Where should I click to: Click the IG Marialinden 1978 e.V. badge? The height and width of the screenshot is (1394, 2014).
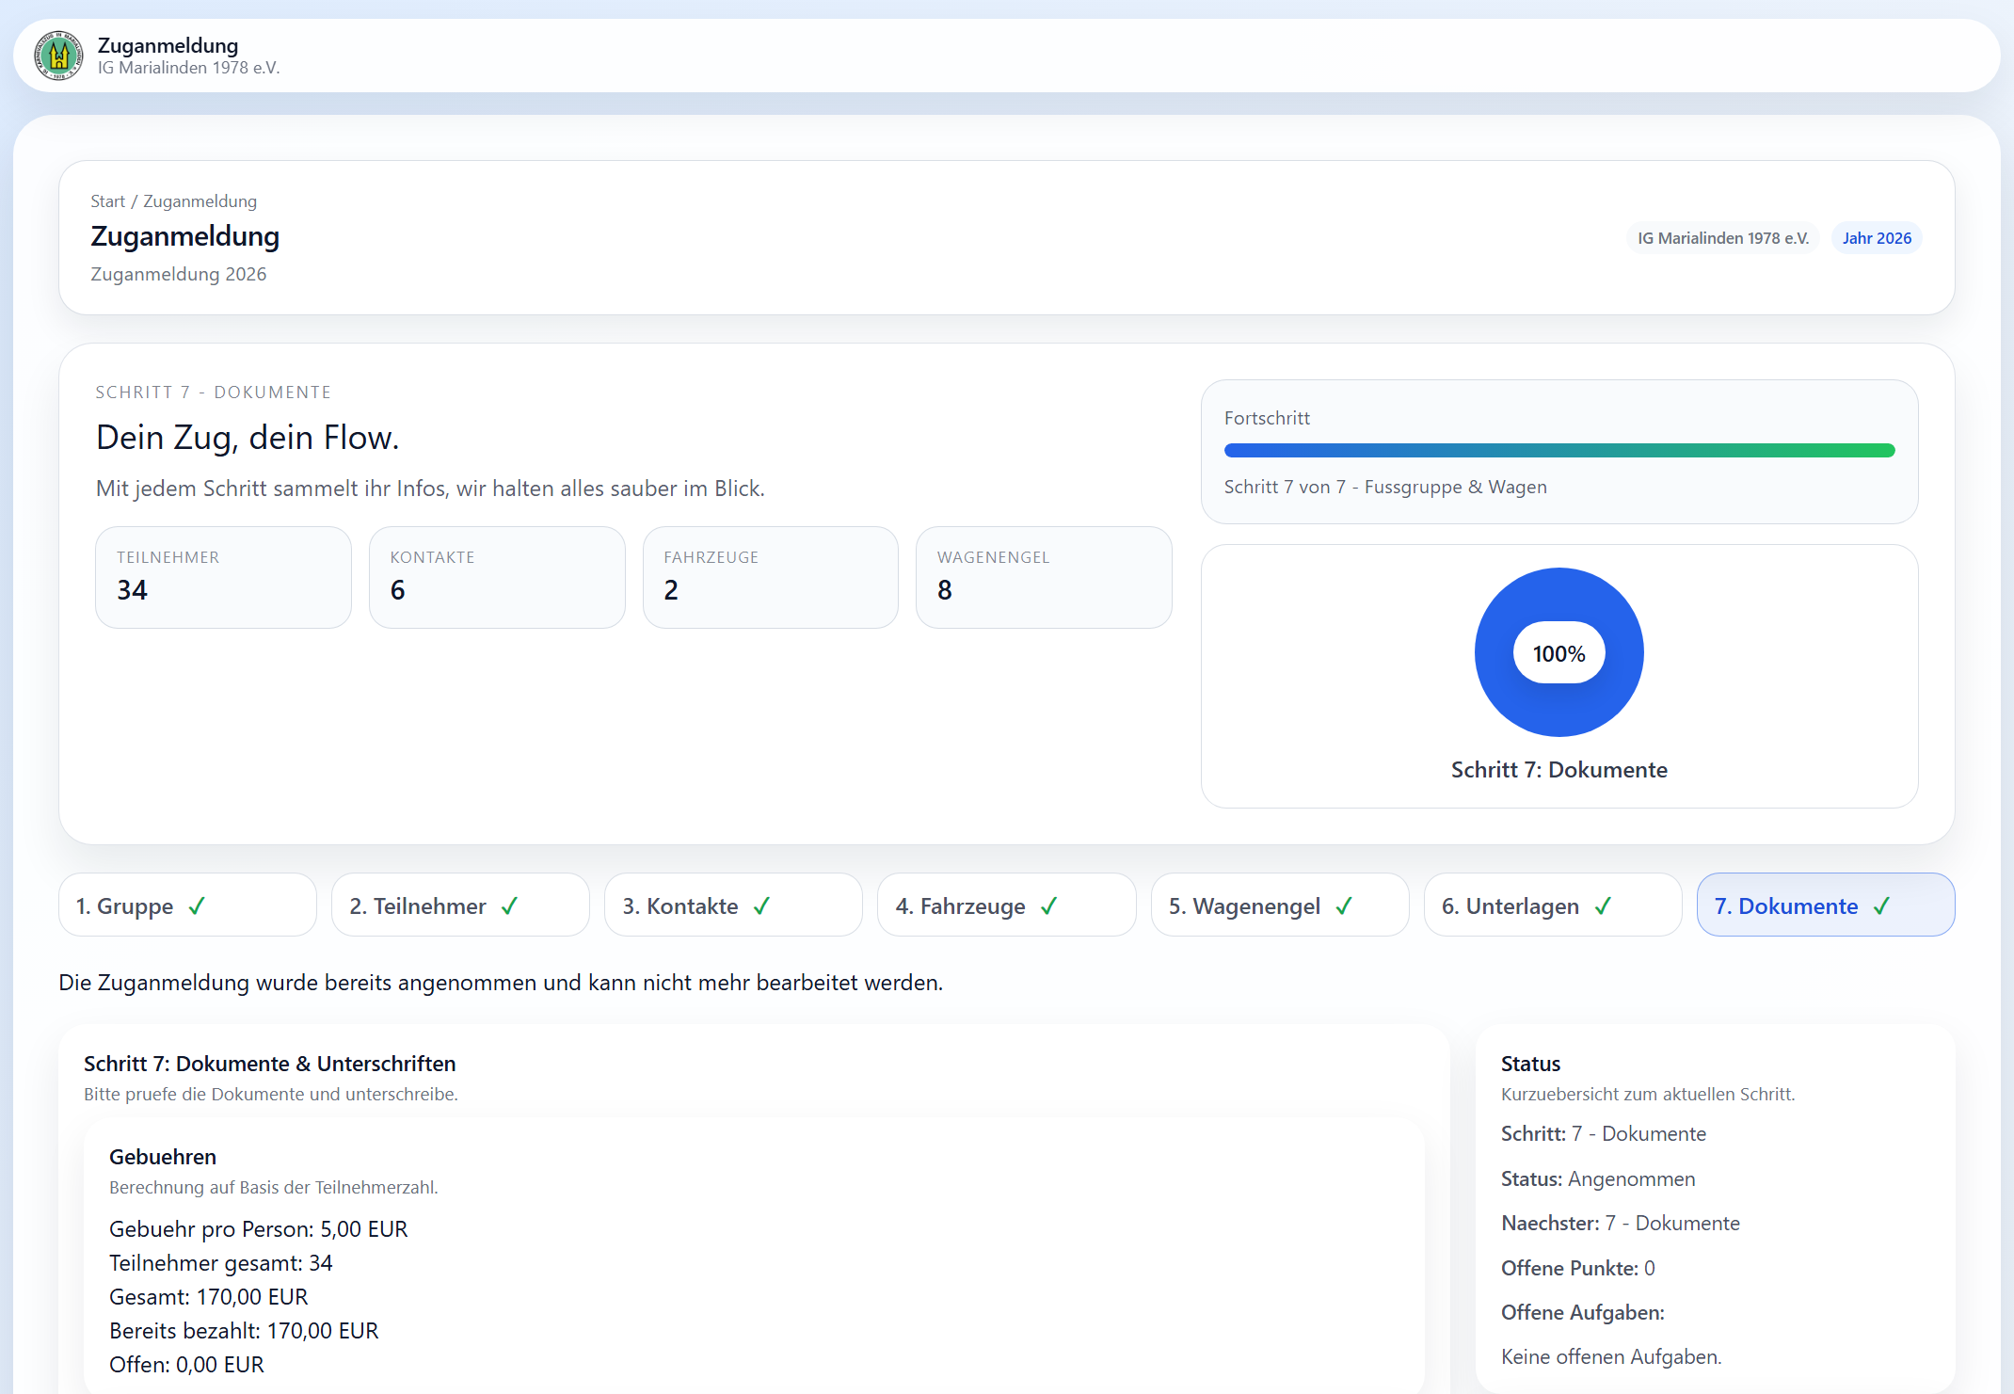[1722, 238]
